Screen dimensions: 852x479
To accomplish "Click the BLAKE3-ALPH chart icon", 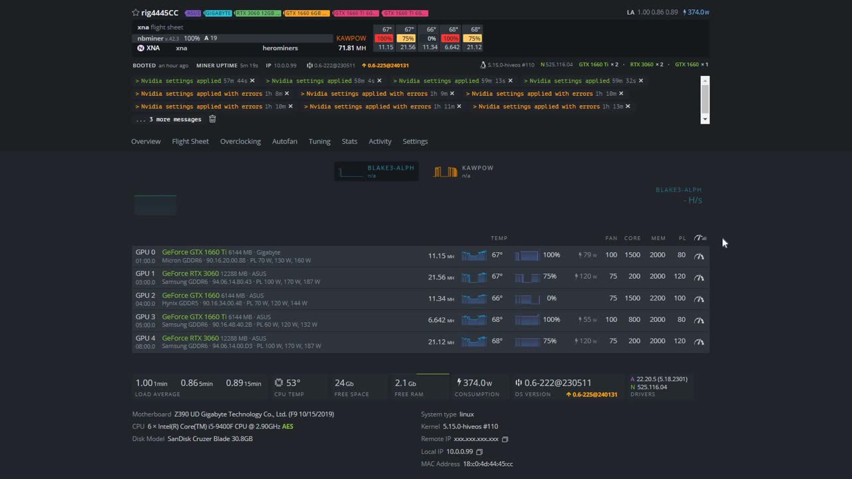I will (351, 172).
